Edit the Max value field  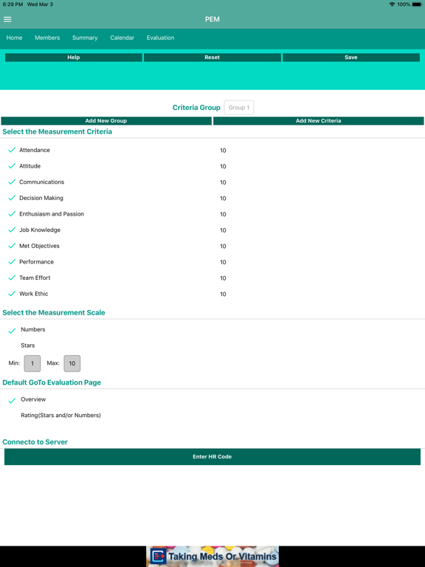tap(72, 363)
